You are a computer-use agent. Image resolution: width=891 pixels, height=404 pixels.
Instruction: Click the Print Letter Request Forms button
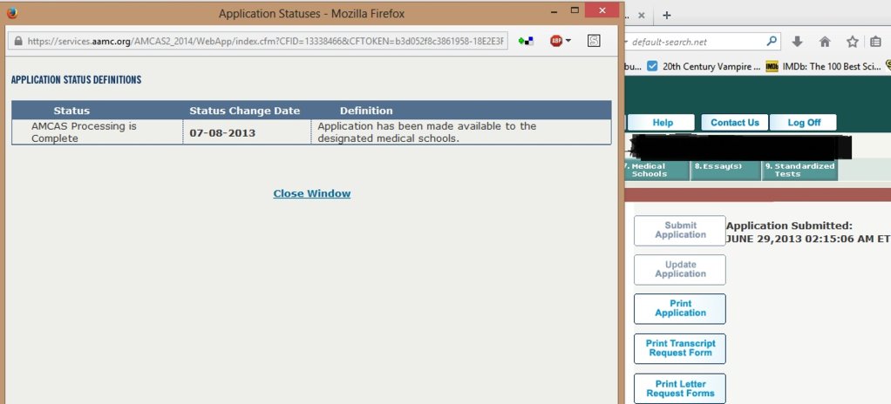[x=680, y=388]
